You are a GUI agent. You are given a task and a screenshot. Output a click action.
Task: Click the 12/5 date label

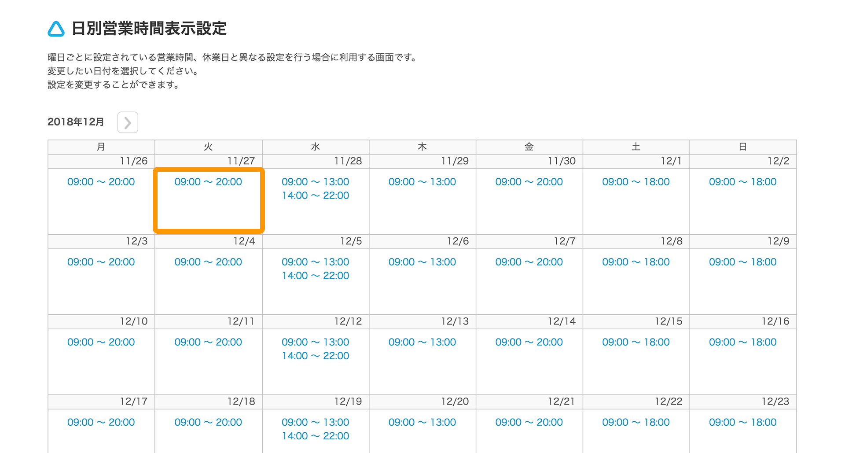coord(351,241)
